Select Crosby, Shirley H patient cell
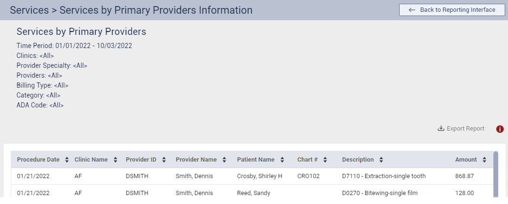 pos(259,176)
